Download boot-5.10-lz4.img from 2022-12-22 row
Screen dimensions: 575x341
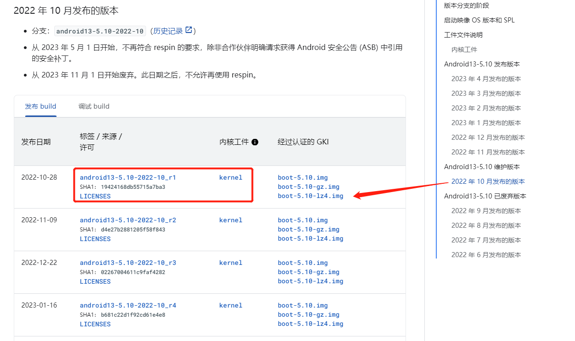[x=310, y=281]
